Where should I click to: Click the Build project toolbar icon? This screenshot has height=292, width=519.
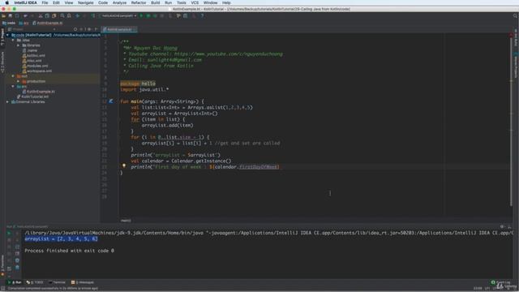pos(93,15)
